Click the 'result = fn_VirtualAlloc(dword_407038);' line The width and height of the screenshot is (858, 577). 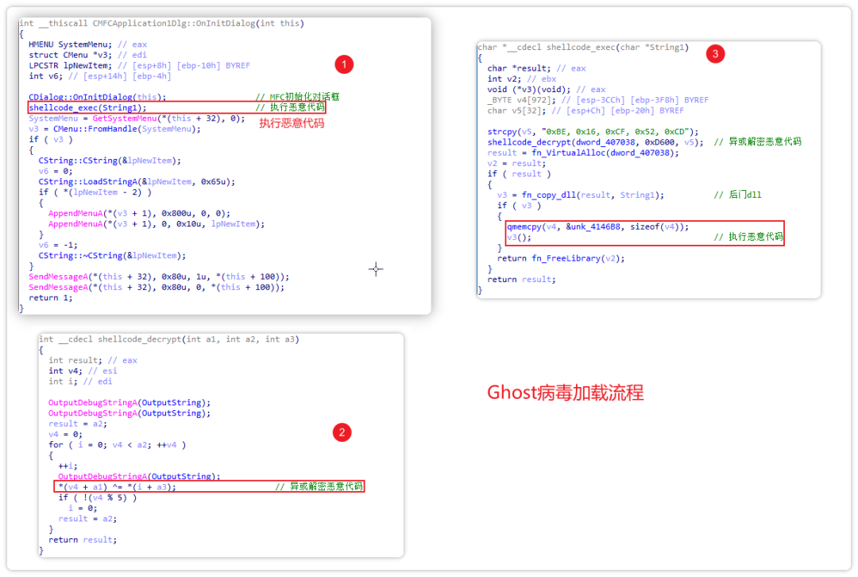tap(583, 153)
